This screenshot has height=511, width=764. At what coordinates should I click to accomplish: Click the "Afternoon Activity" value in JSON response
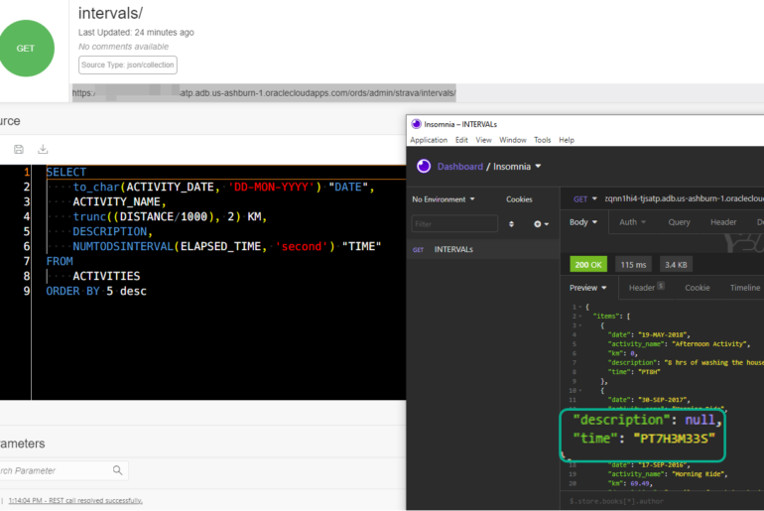tap(709, 344)
